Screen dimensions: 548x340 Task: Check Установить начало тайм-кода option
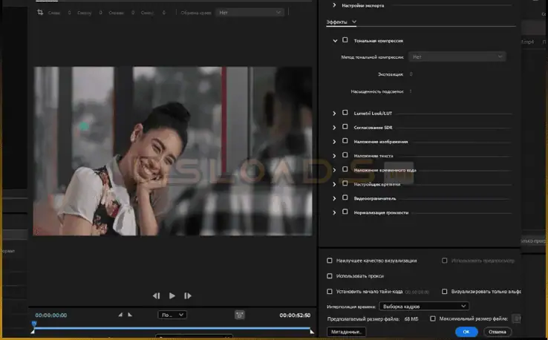click(x=329, y=292)
